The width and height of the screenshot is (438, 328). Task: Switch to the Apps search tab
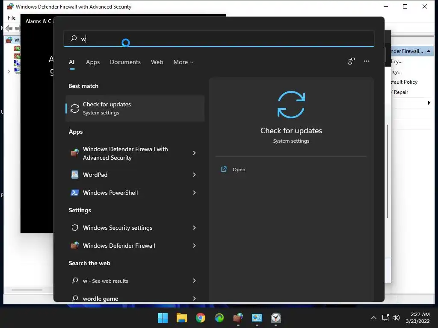click(x=93, y=62)
